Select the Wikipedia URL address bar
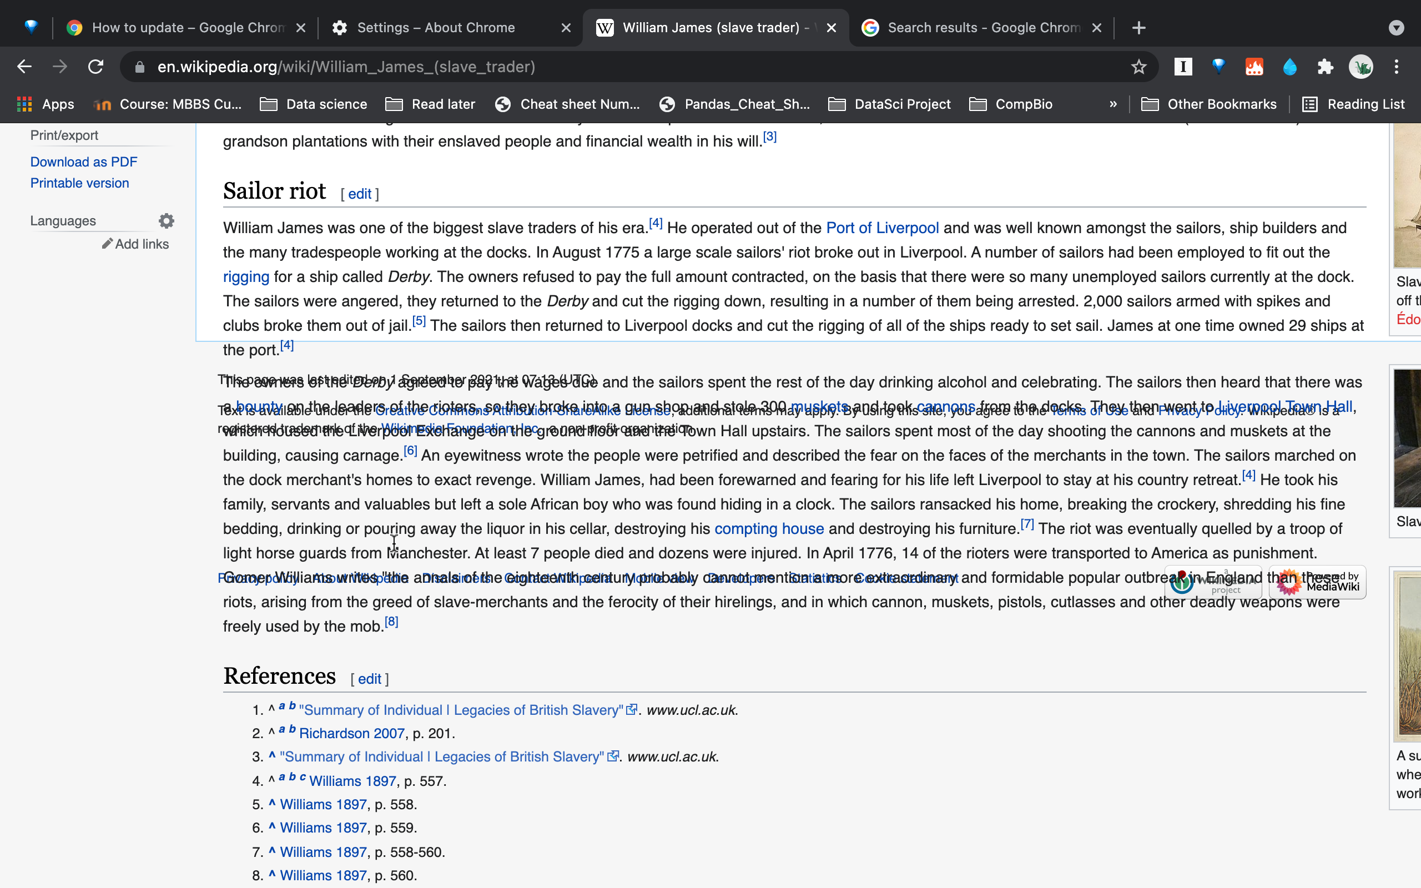Viewport: 1421px width, 888px height. pyautogui.click(x=346, y=67)
